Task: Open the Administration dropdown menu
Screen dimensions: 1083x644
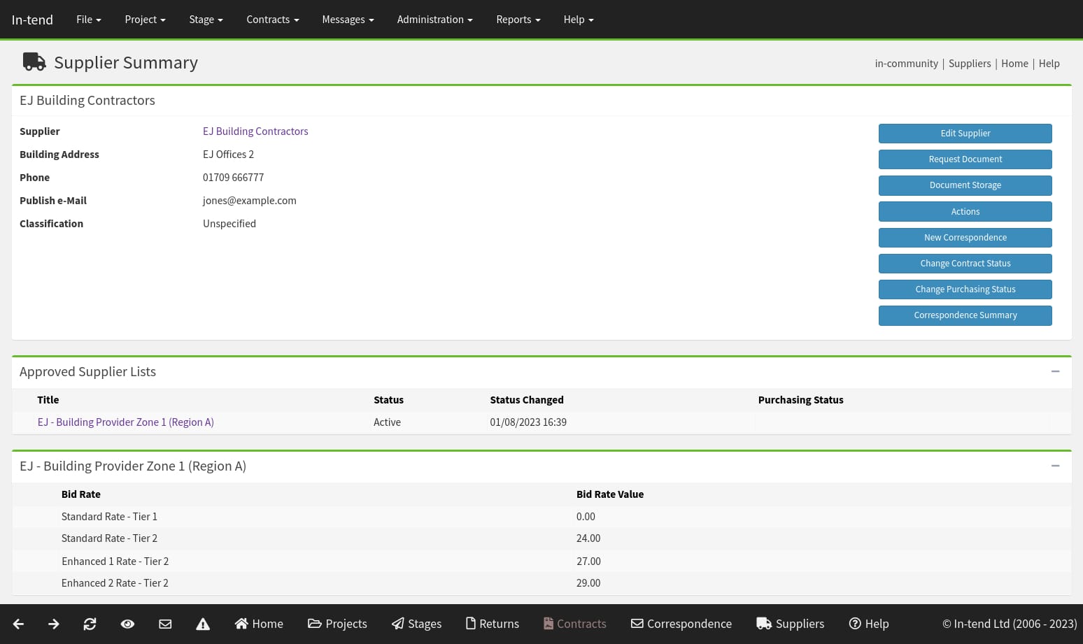Action: [x=434, y=19]
